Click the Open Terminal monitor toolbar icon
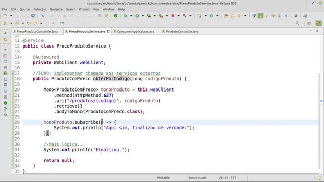This screenshot has width=324, height=182. (x=33, y=16)
